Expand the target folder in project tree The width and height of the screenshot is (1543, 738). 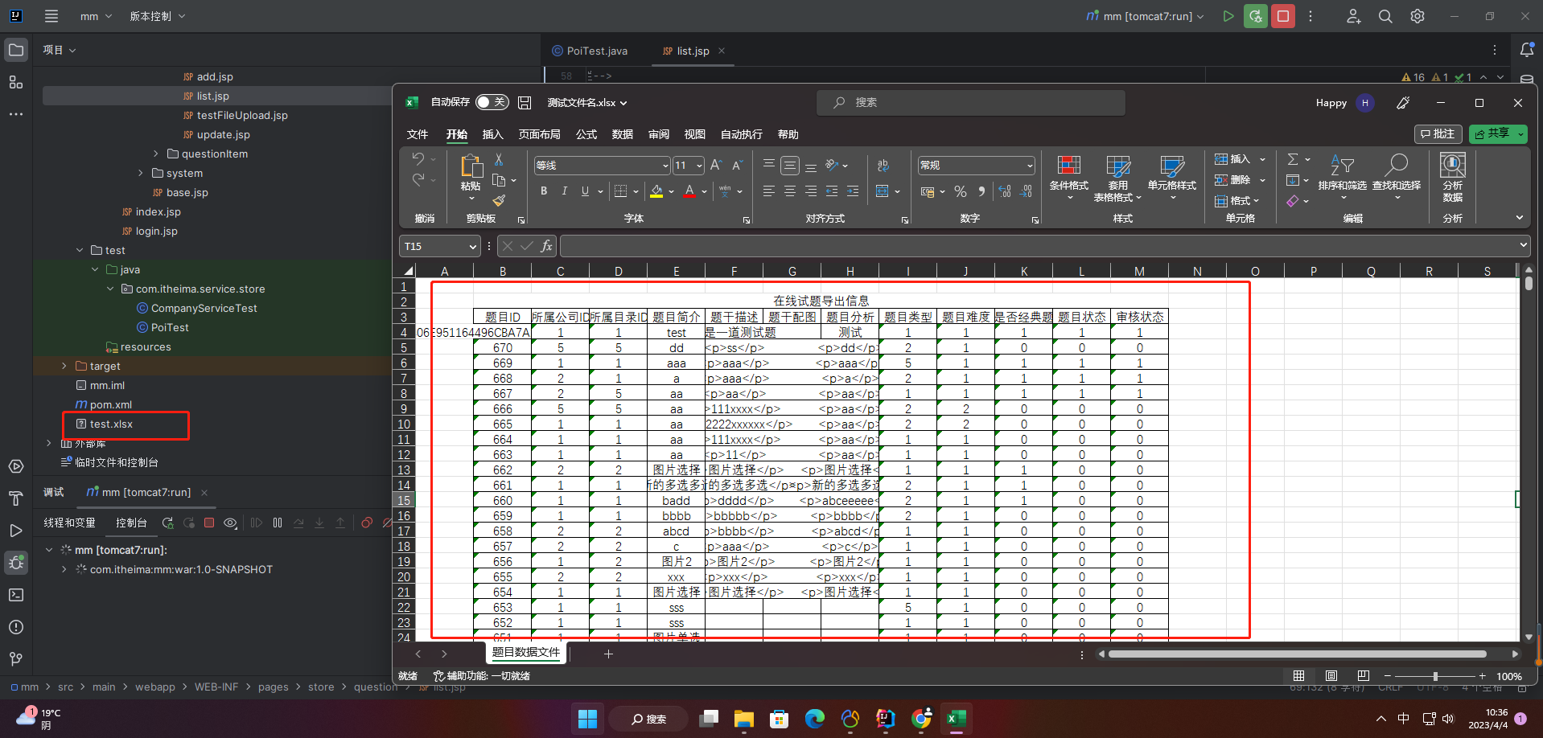pyautogui.click(x=64, y=366)
